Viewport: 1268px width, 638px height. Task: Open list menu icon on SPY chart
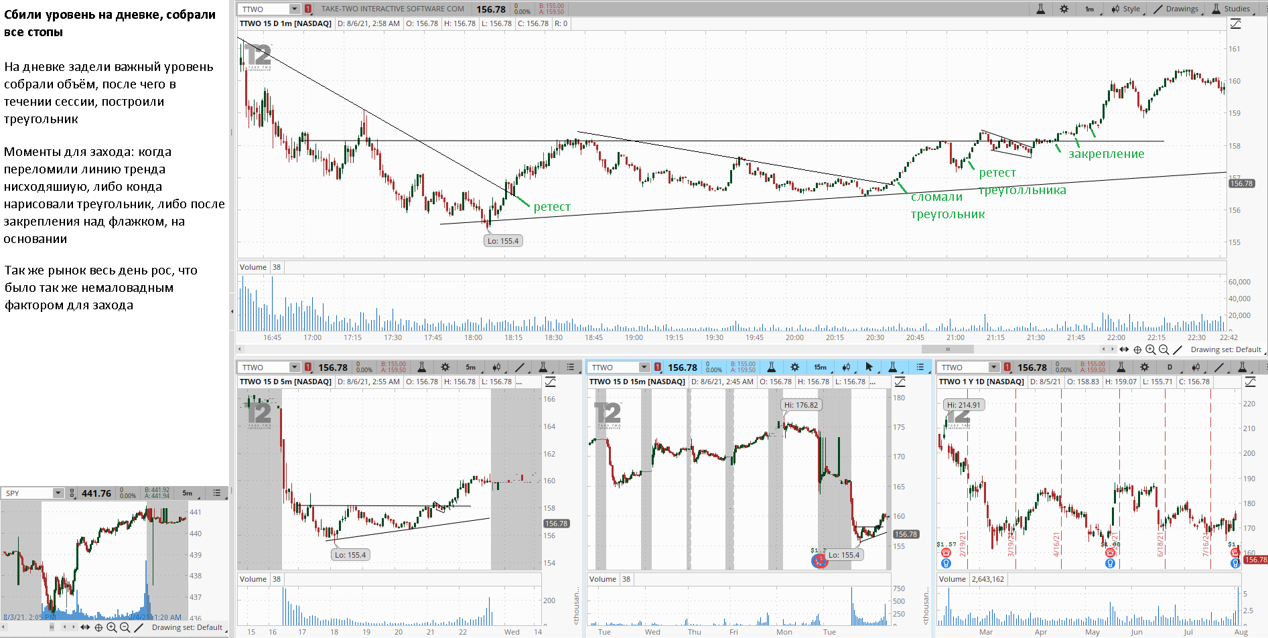click(x=217, y=493)
